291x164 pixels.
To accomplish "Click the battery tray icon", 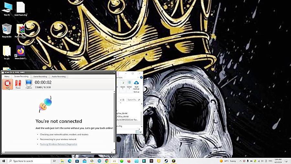I will pos(251,161).
